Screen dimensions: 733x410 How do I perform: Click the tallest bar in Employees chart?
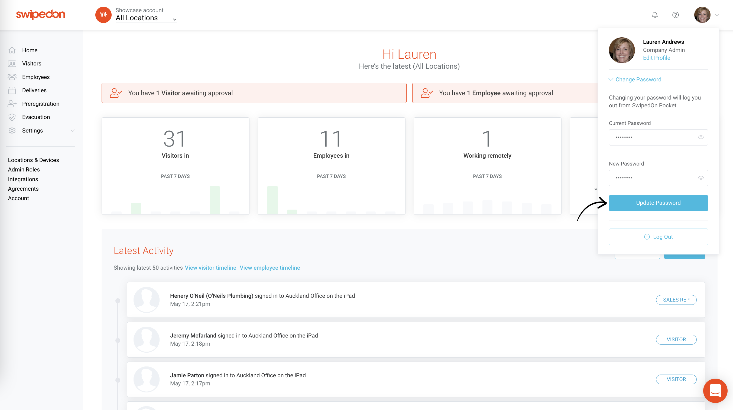click(x=272, y=200)
